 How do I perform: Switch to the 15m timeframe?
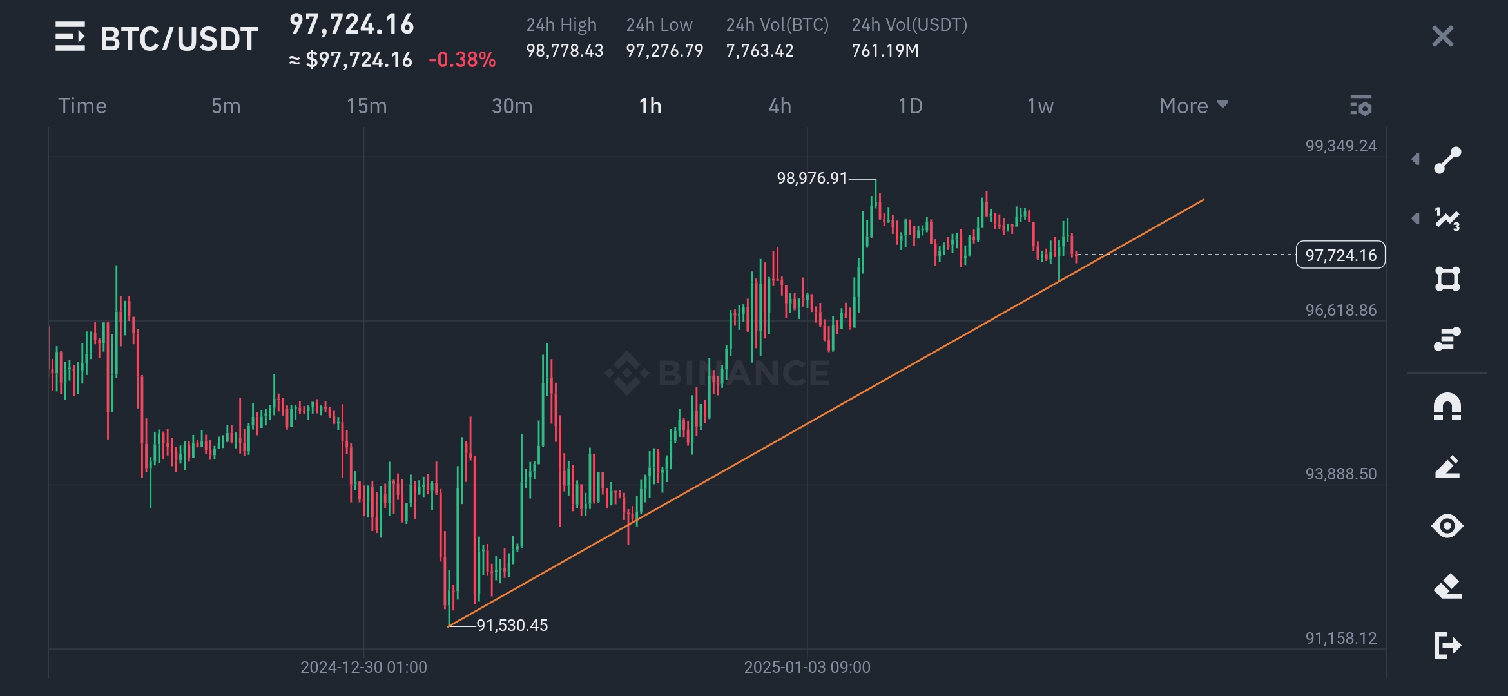point(366,106)
